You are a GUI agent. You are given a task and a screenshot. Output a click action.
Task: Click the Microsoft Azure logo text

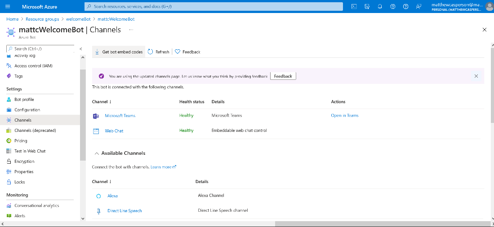40,6
